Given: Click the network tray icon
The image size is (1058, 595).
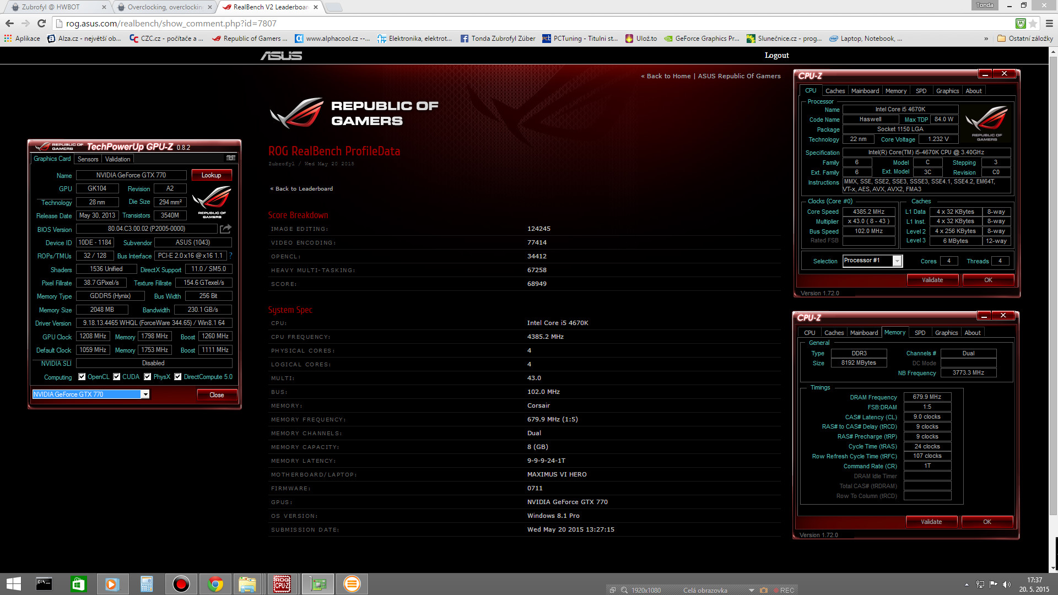Looking at the screenshot, I should (980, 585).
